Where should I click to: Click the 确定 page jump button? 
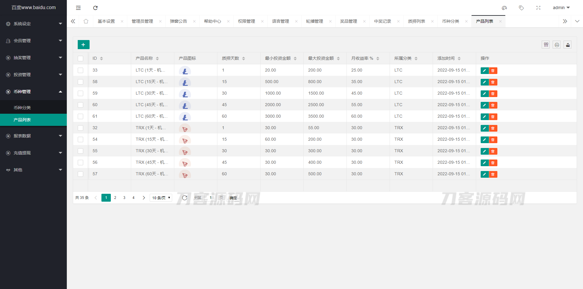[x=233, y=198]
